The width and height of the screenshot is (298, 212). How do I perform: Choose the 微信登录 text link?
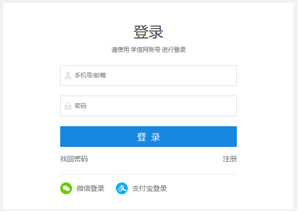90,188
